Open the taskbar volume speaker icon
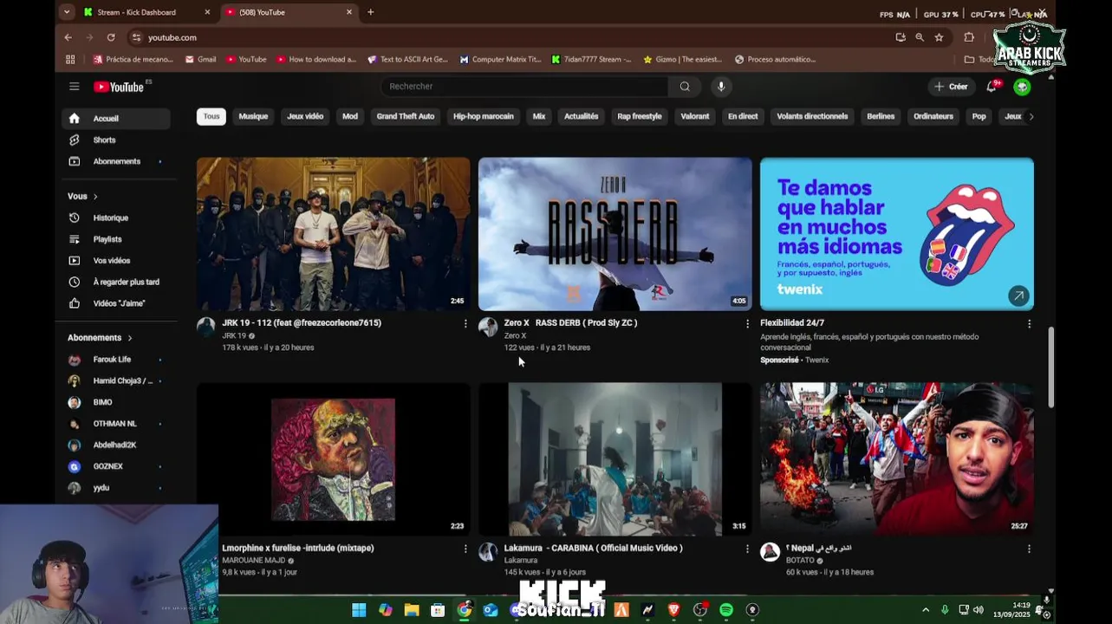This screenshot has width=1112, height=624. 979,610
